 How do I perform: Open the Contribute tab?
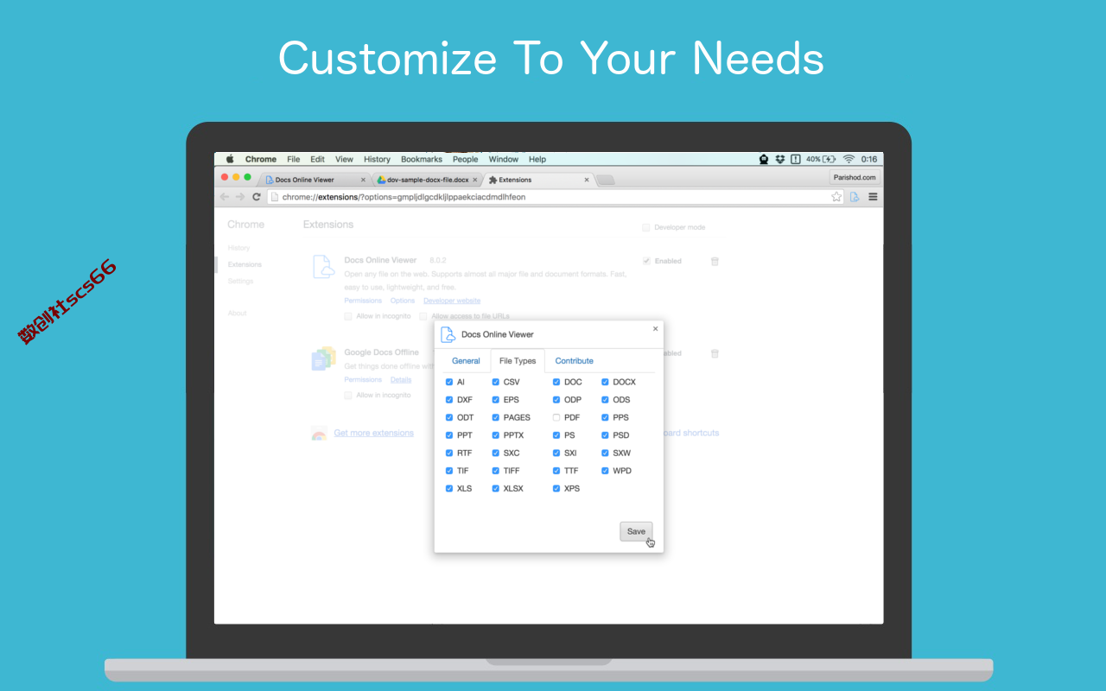pos(574,361)
